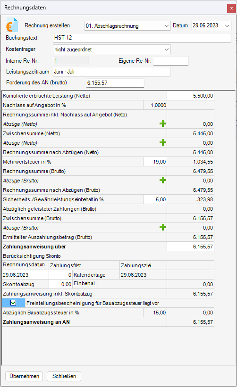This screenshot has width=237, height=387.
Task: Click the empty Eigene Re-Nr. field
Action: [x=171, y=61]
